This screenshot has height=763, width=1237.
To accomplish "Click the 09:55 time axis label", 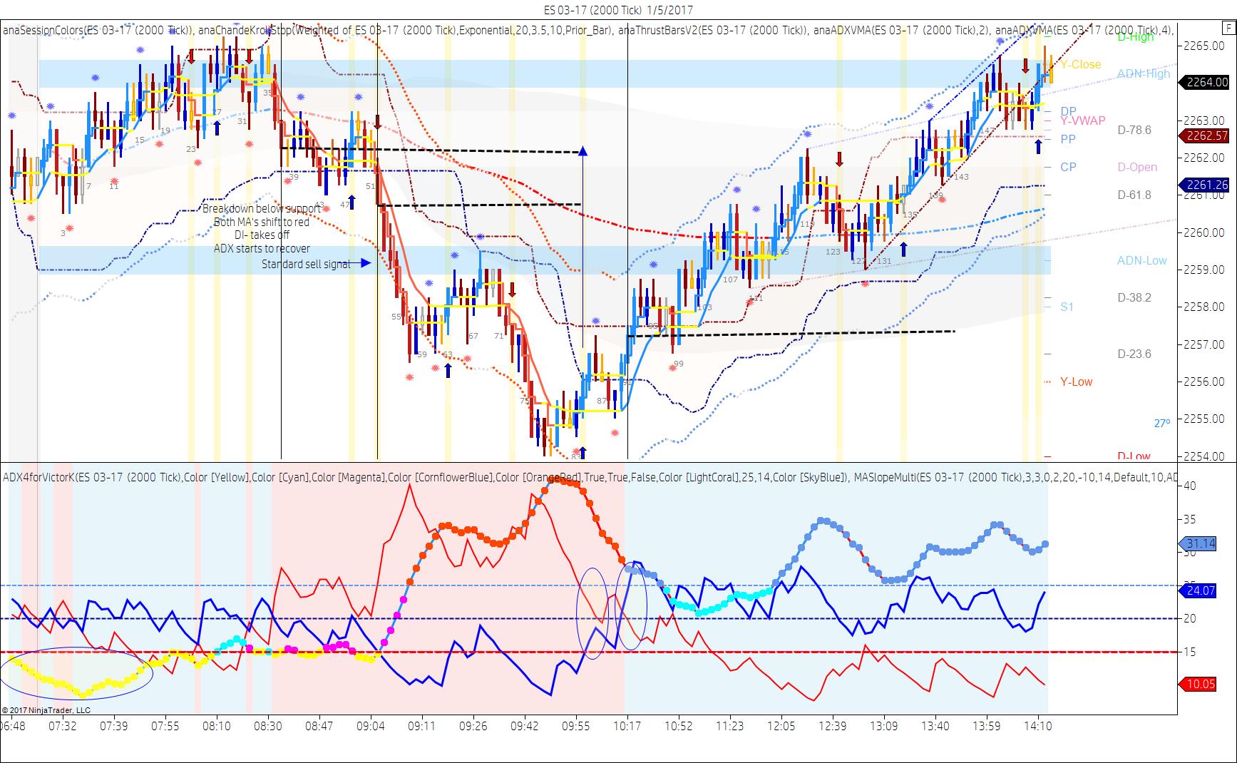I will pos(576,726).
